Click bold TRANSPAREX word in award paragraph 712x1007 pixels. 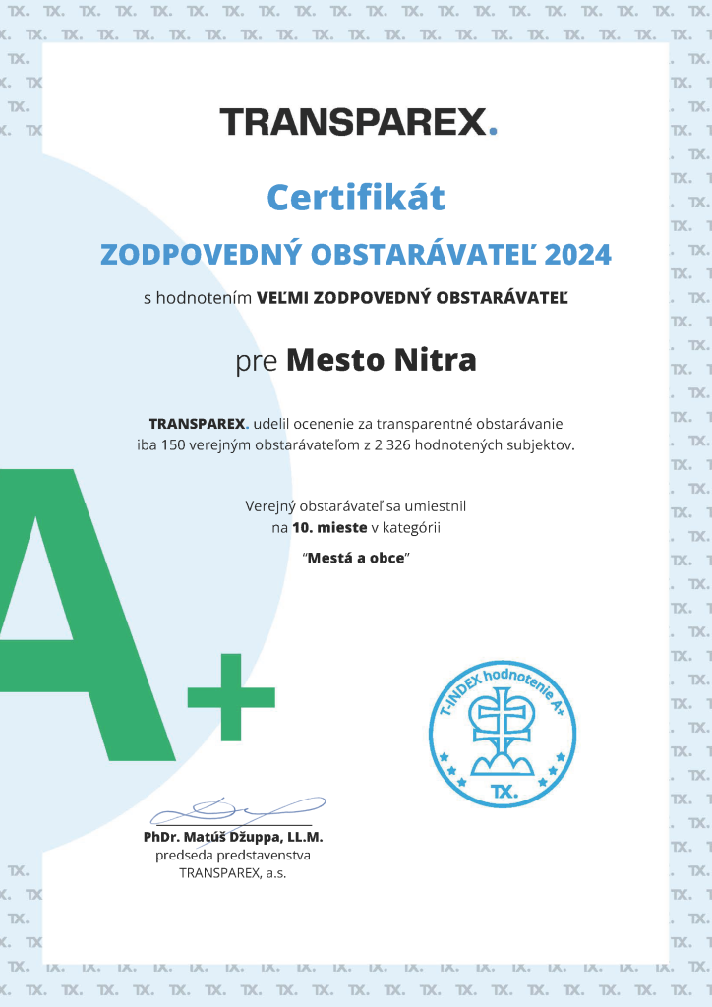[196, 424]
